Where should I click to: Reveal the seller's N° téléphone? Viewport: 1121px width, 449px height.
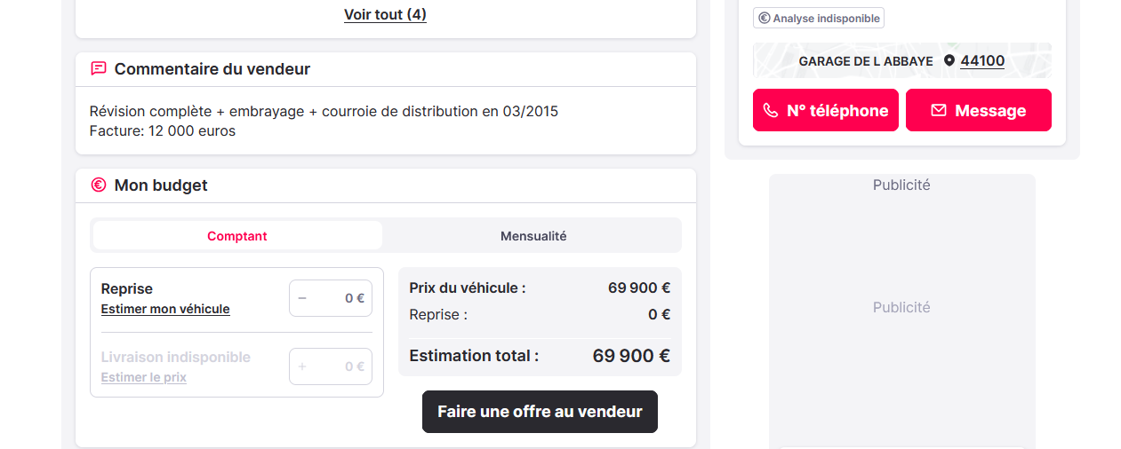826,110
